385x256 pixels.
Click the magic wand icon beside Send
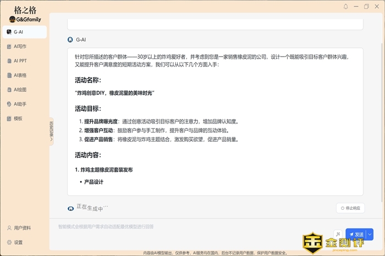[338, 234]
